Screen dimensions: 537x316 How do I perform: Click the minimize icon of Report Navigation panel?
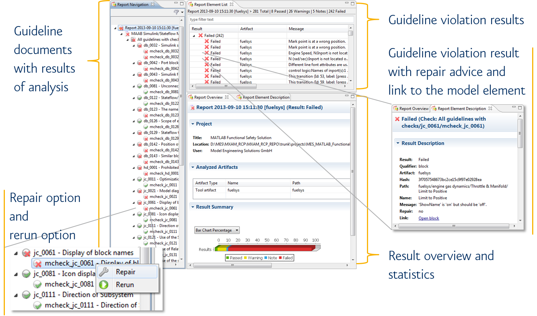pos(176,4)
